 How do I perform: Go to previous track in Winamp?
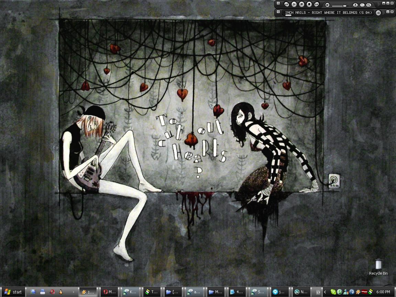click(x=287, y=4)
